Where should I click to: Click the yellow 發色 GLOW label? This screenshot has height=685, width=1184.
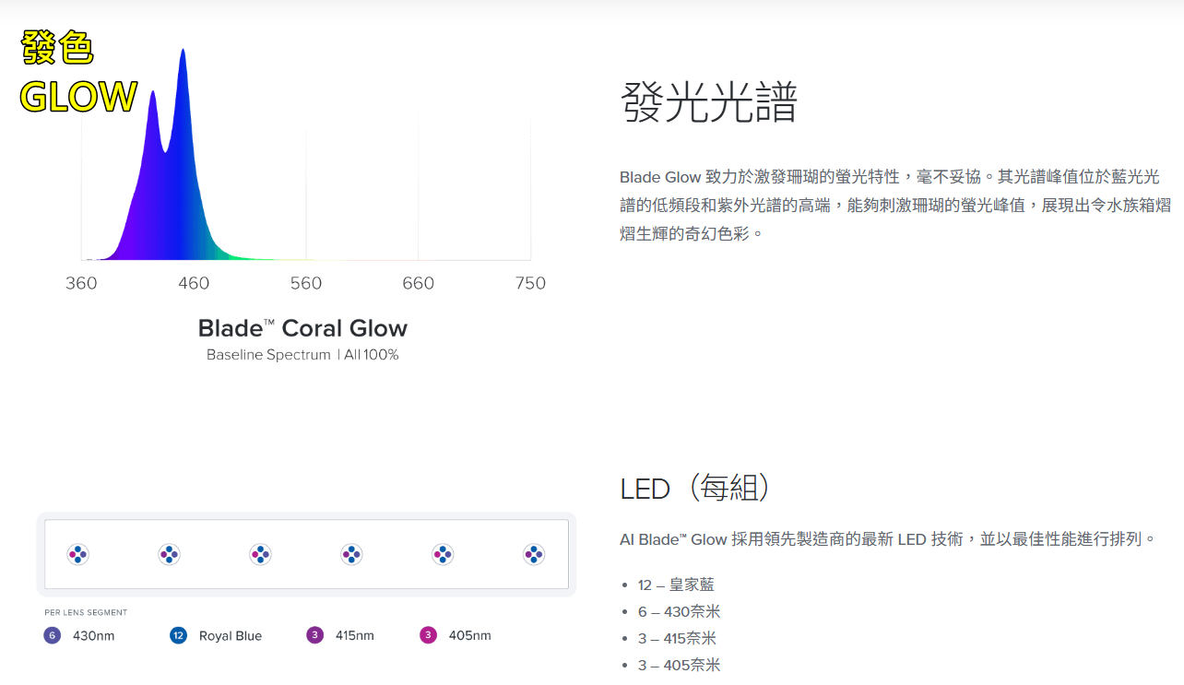[x=77, y=74]
